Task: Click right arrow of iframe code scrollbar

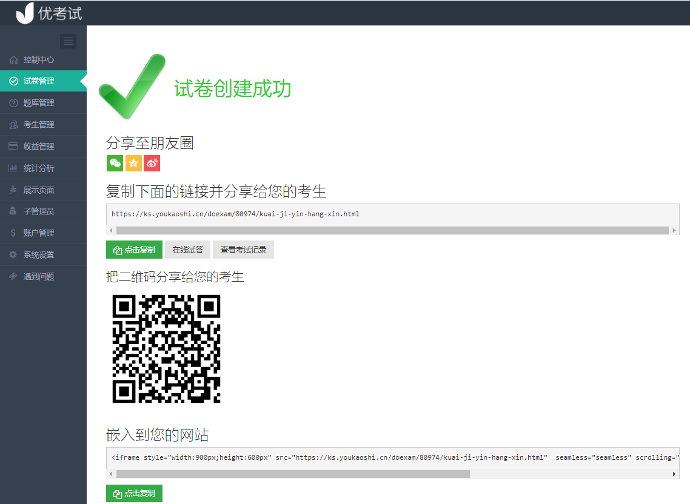Action: (x=674, y=474)
